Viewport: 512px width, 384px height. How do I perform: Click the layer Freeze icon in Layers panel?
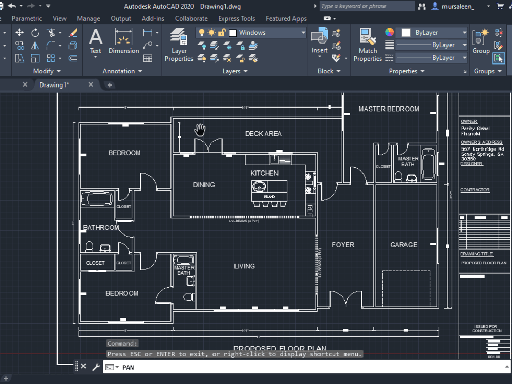click(227, 46)
